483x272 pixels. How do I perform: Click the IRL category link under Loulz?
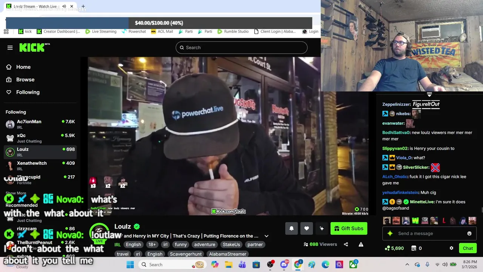[117, 245]
